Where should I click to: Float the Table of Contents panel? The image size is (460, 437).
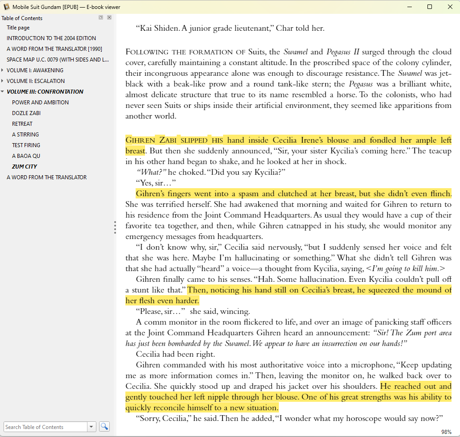101,17
